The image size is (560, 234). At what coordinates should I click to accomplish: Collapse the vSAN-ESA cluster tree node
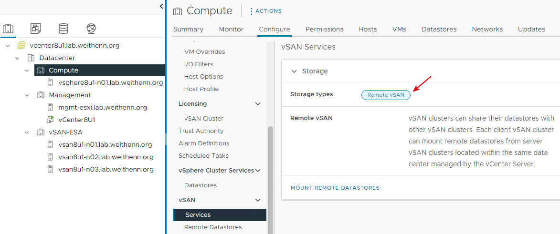(x=27, y=132)
